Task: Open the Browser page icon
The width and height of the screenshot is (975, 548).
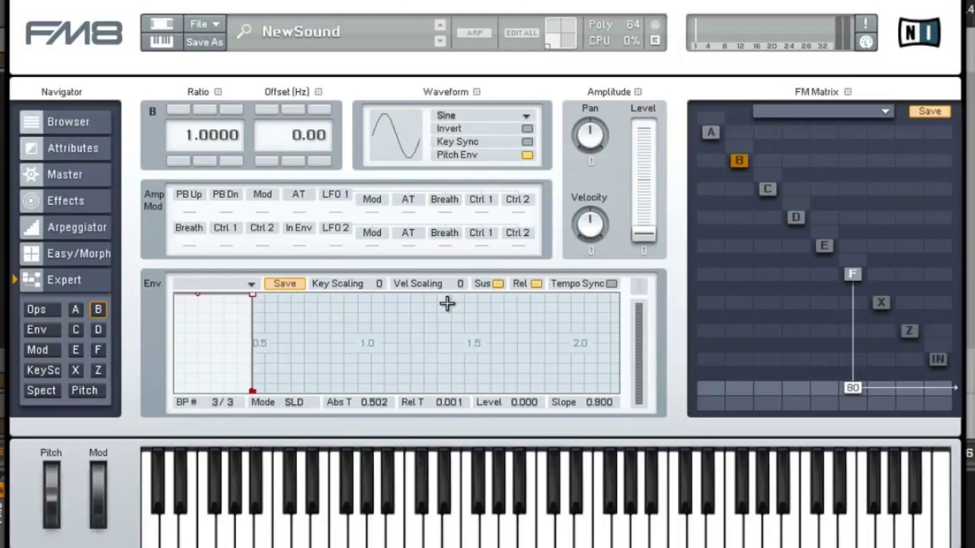Action: point(31,122)
